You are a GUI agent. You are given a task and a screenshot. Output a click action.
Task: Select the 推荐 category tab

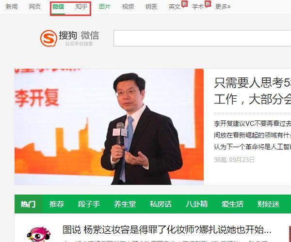point(57,204)
